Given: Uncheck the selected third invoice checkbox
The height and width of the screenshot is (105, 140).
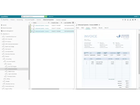Looking at the screenshot, I should click(x=32, y=31).
